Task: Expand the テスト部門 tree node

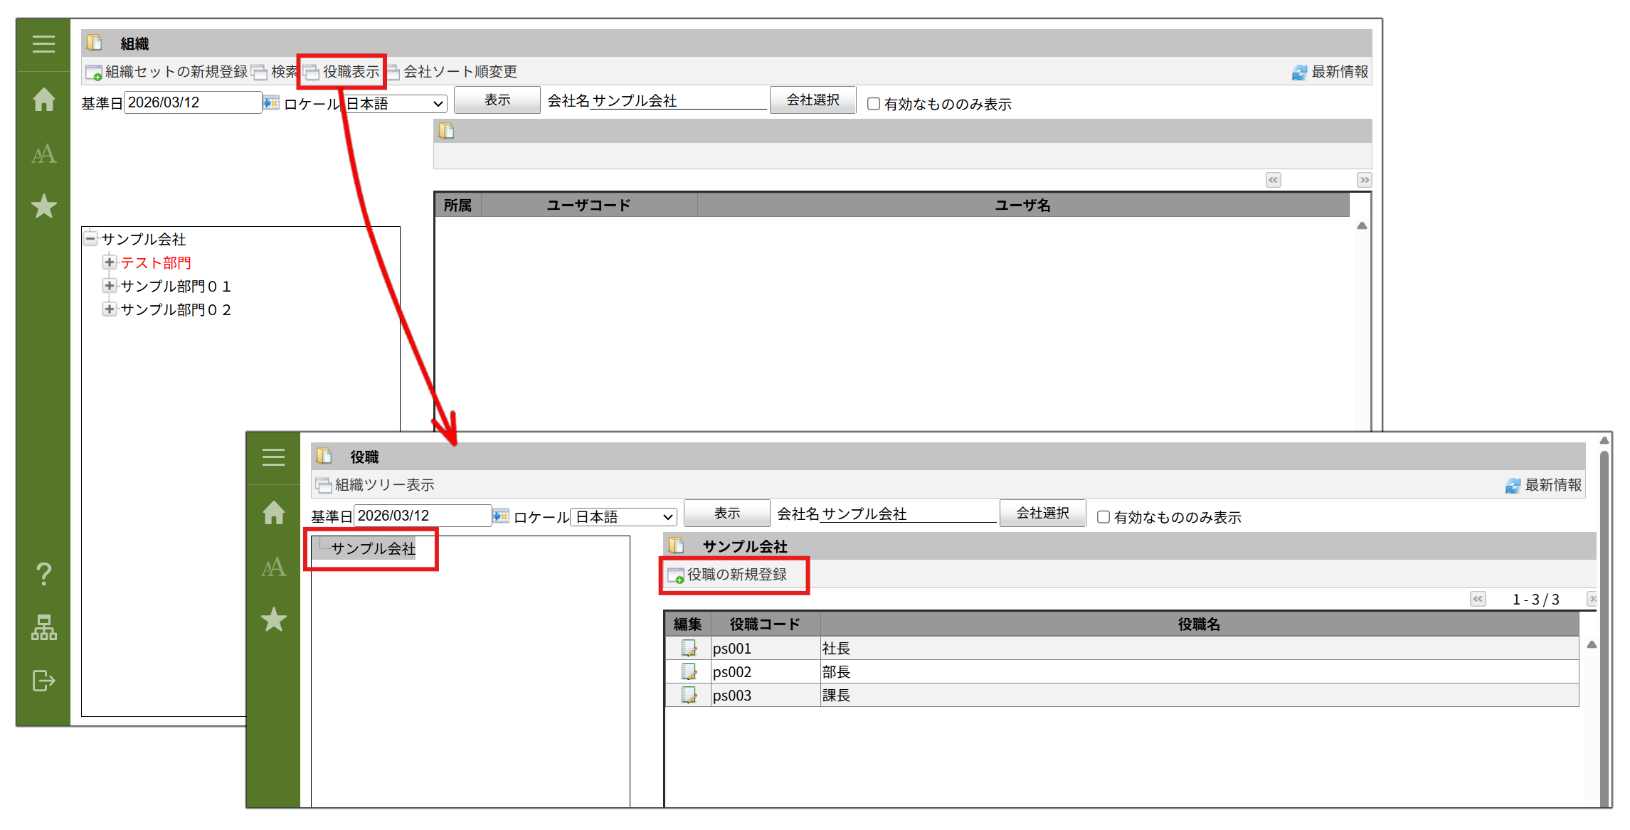Action: 109,262
